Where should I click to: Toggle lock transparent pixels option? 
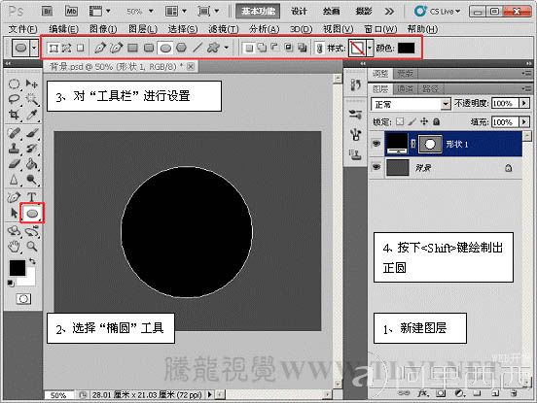tap(400, 121)
